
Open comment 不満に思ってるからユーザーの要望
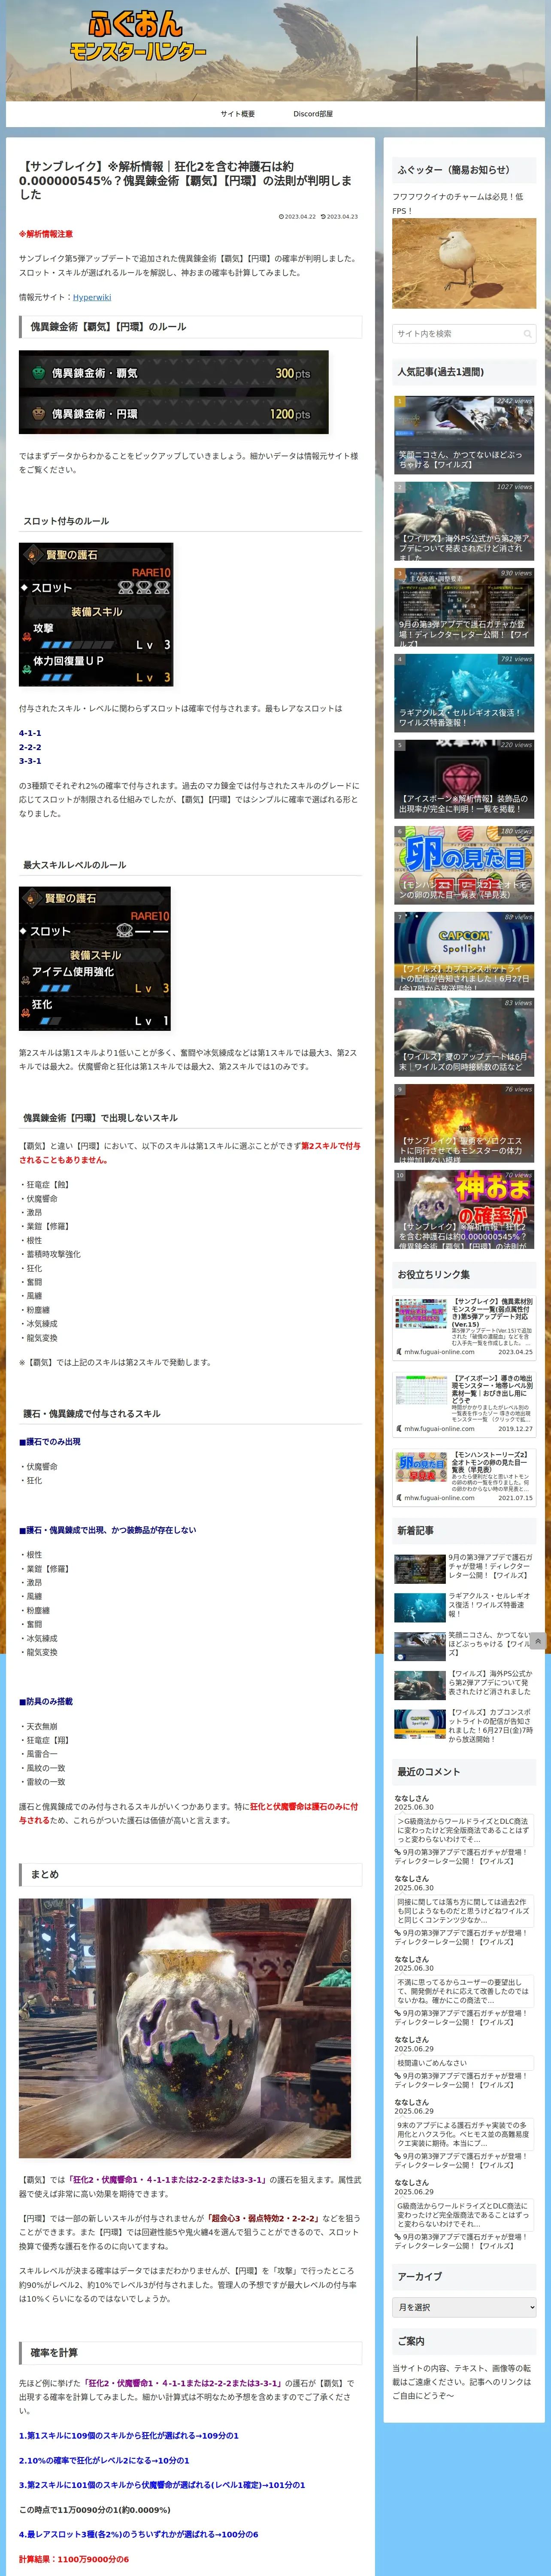click(x=464, y=1991)
